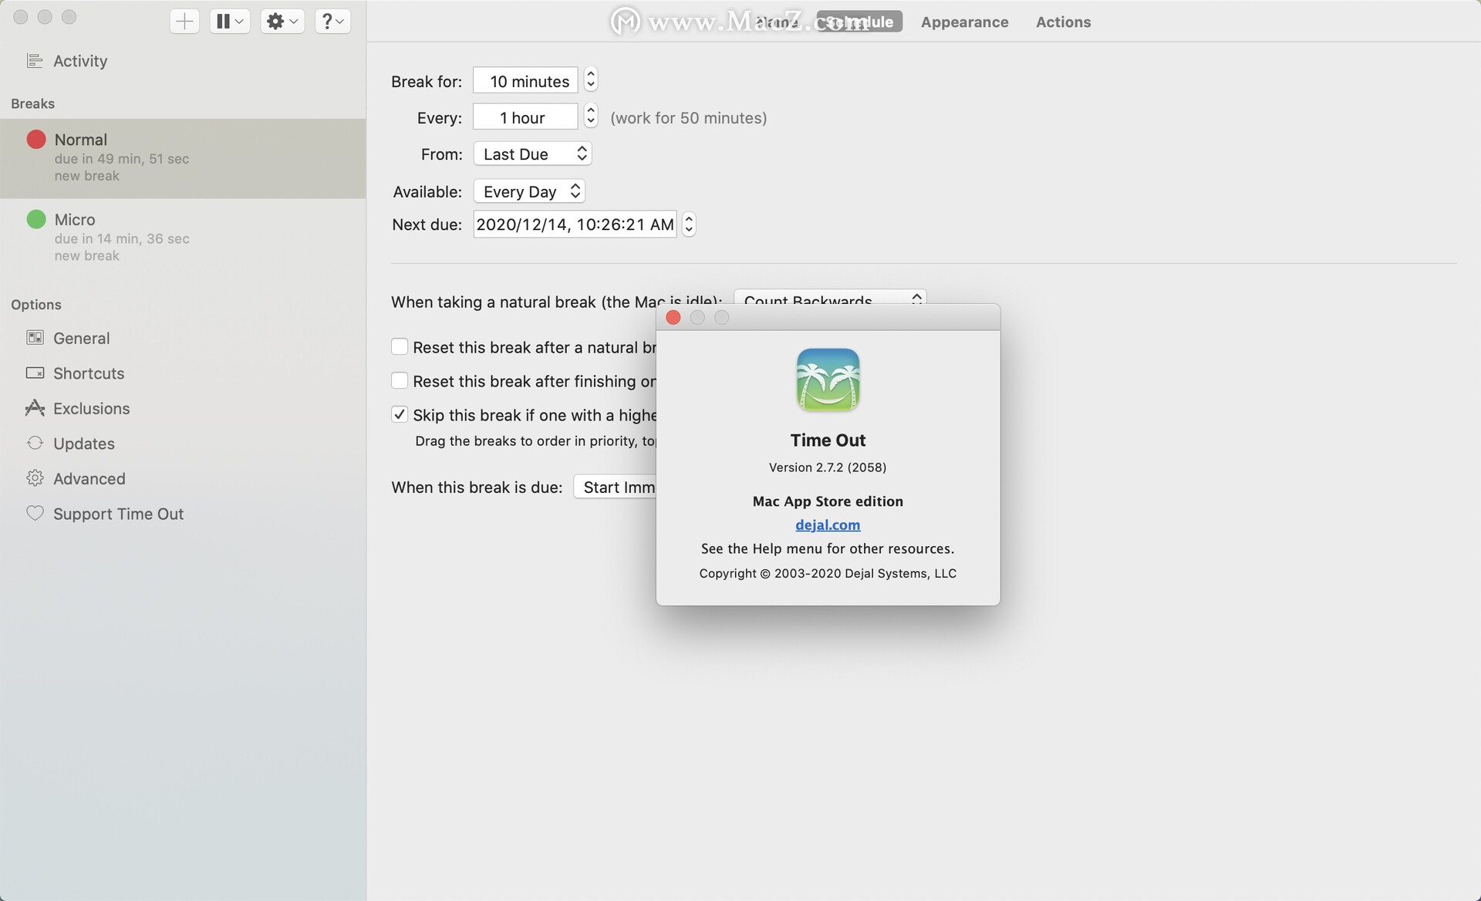Select the red Normal break dot
This screenshot has height=901, width=1481.
coord(36,139)
